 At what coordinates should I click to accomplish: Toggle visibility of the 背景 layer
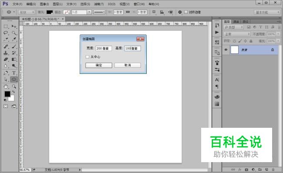(x=226, y=50)
